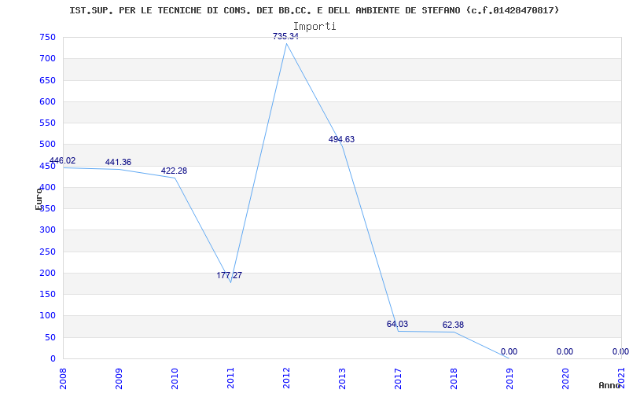Click the 200 y-axis tick label

click(47, 273)
